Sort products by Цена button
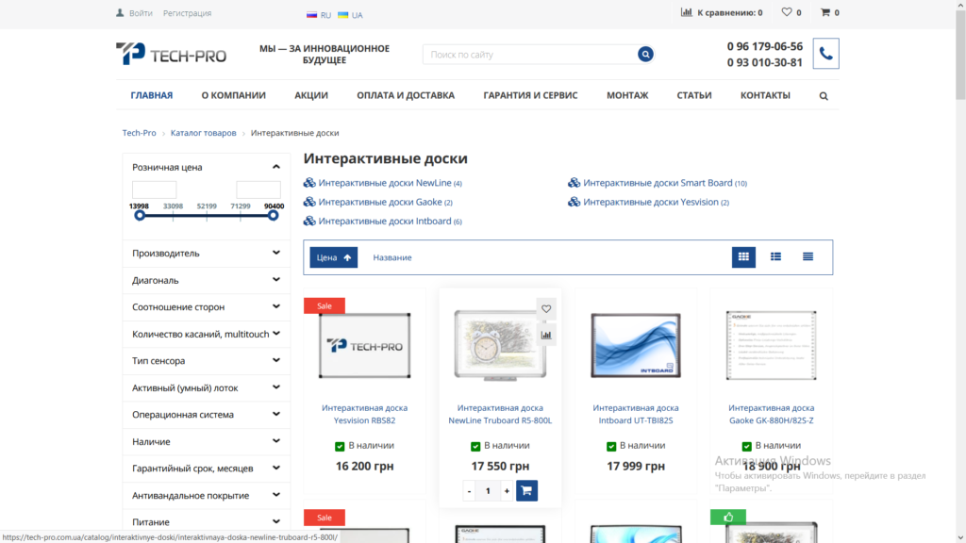The image size is (966, 543). (x=333, y=257)
